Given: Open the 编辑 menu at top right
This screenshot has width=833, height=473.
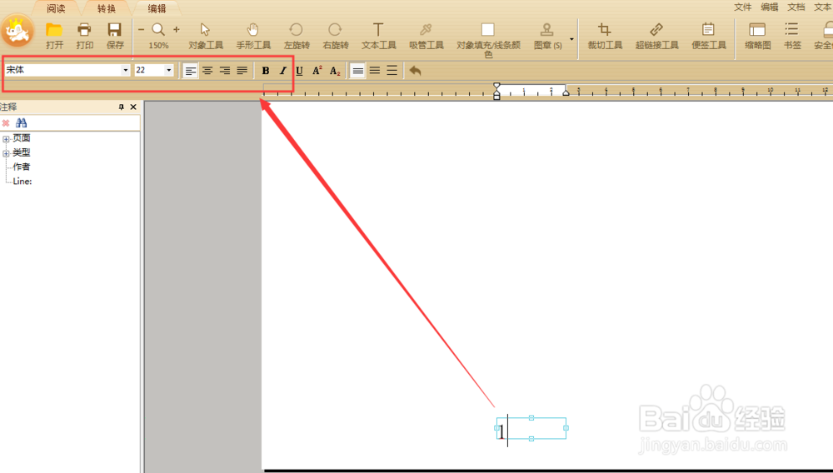Looking at the screenshot, I should (x=769, y=7).
